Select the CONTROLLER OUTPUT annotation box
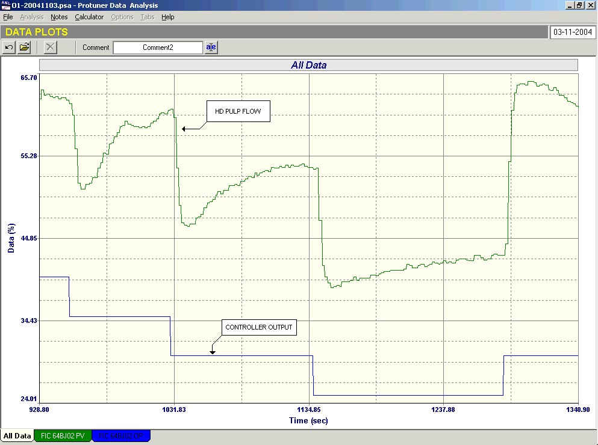The height and width of the screenshot is (445, 598). click(x=258, y=328)
